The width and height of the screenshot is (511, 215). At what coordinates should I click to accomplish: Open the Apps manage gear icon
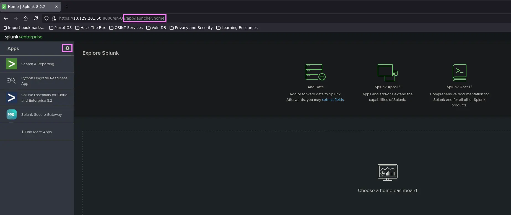[x=67, y=48]
